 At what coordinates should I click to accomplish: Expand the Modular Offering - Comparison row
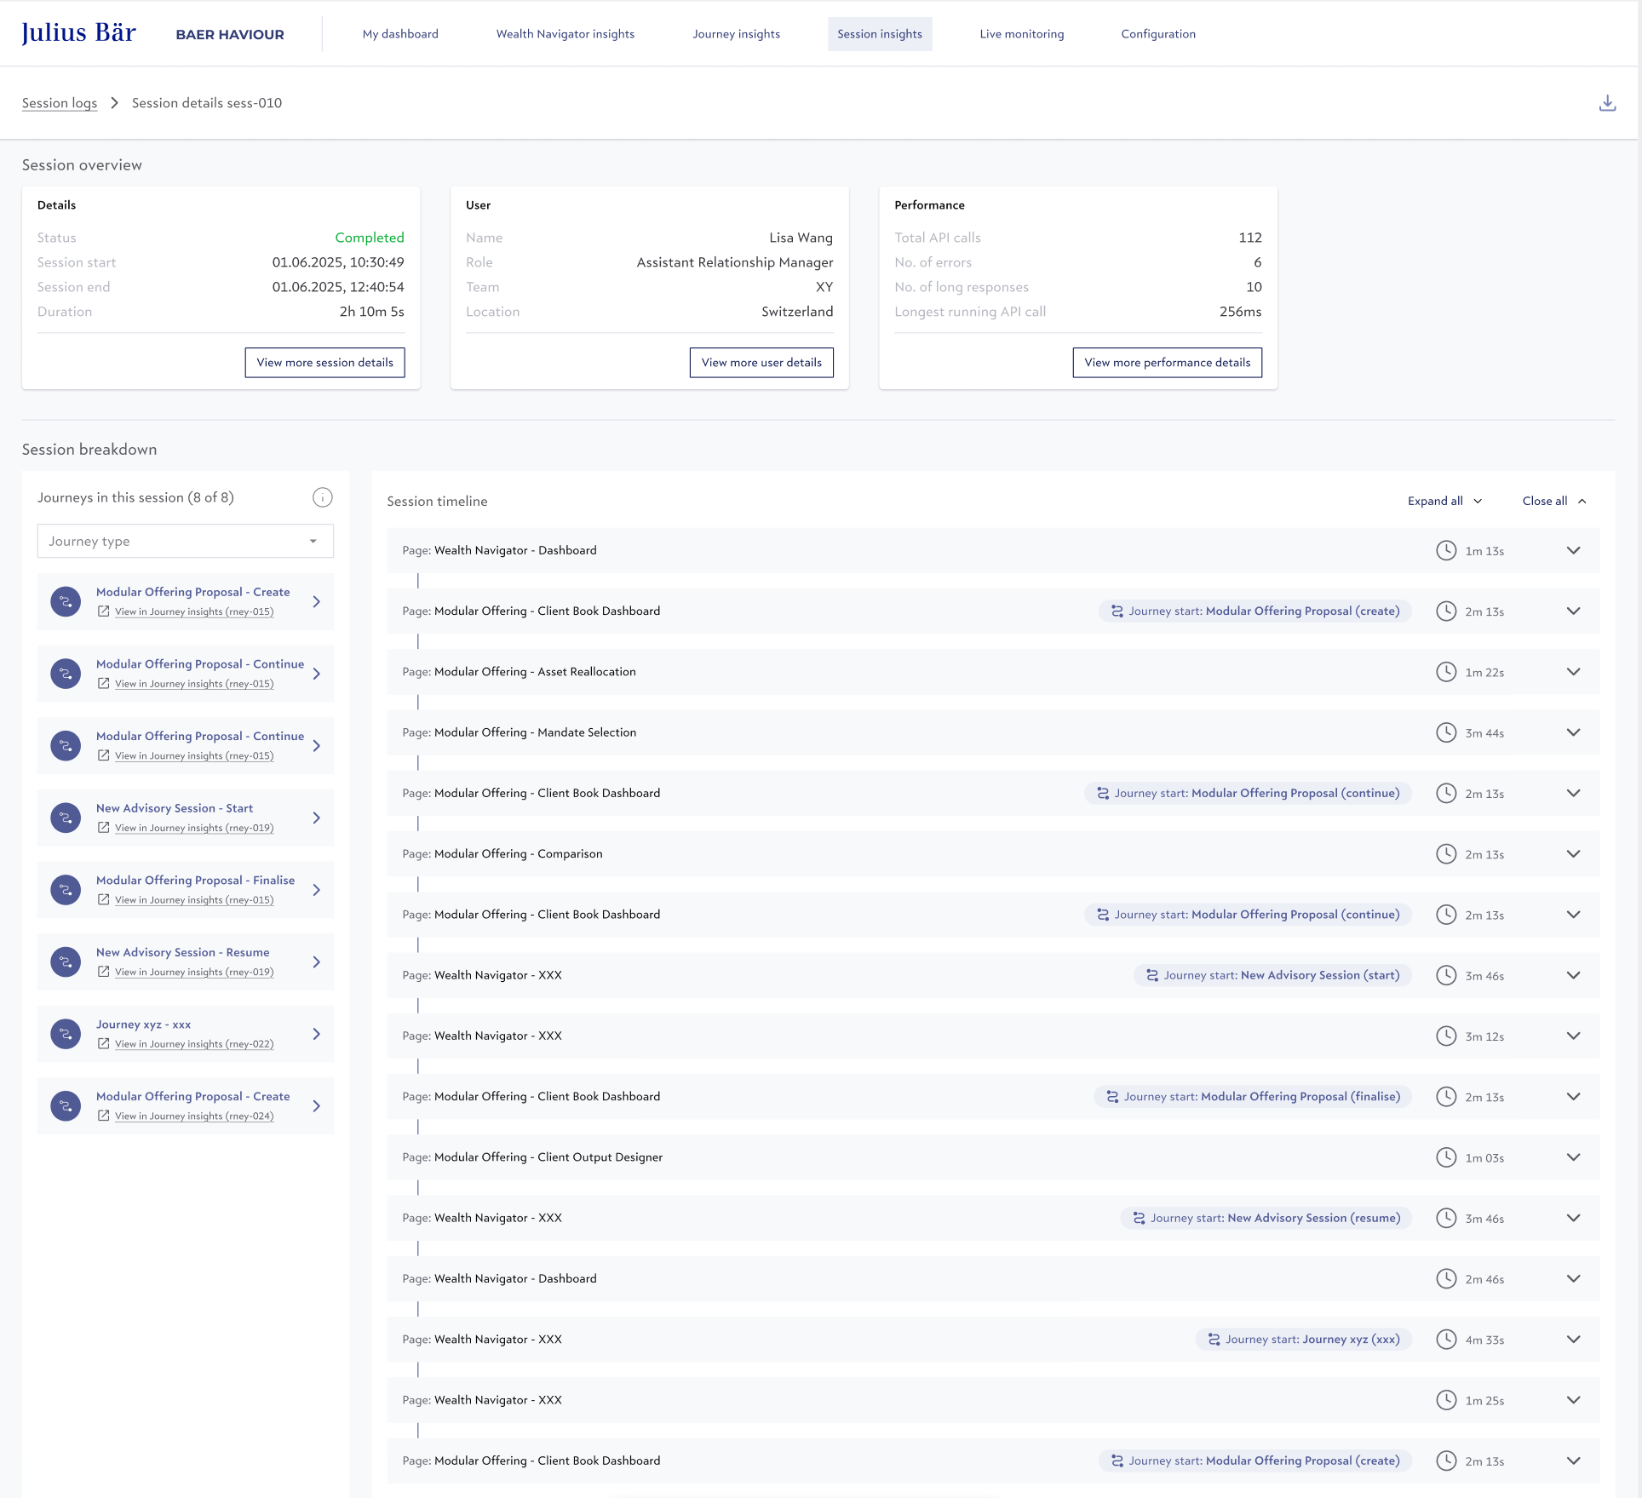tap(1573, 854)
